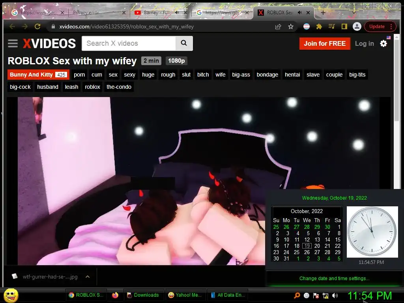Switch to the Privacy error tab
This screenshot has width=404, height=303.
pyautogui.click(x=86, y=12)
